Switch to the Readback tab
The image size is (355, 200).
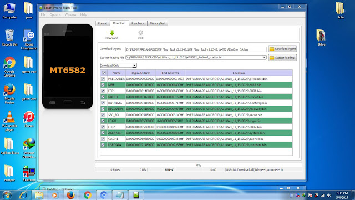138,23
